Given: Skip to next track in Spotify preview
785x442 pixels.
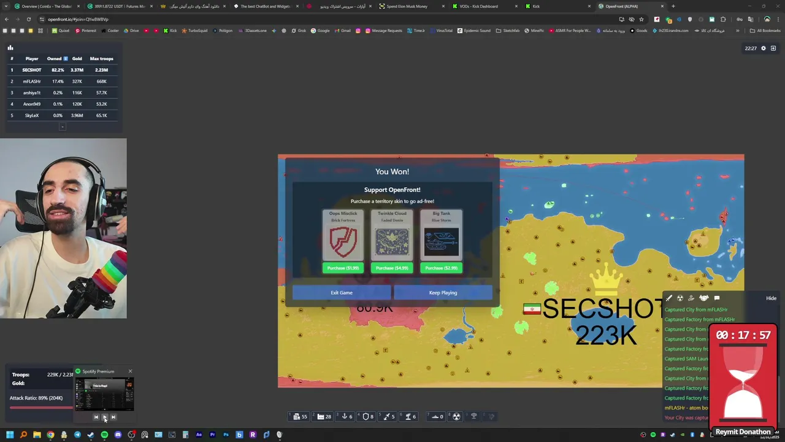Looking at the screenshot, I should coord(113,417).
